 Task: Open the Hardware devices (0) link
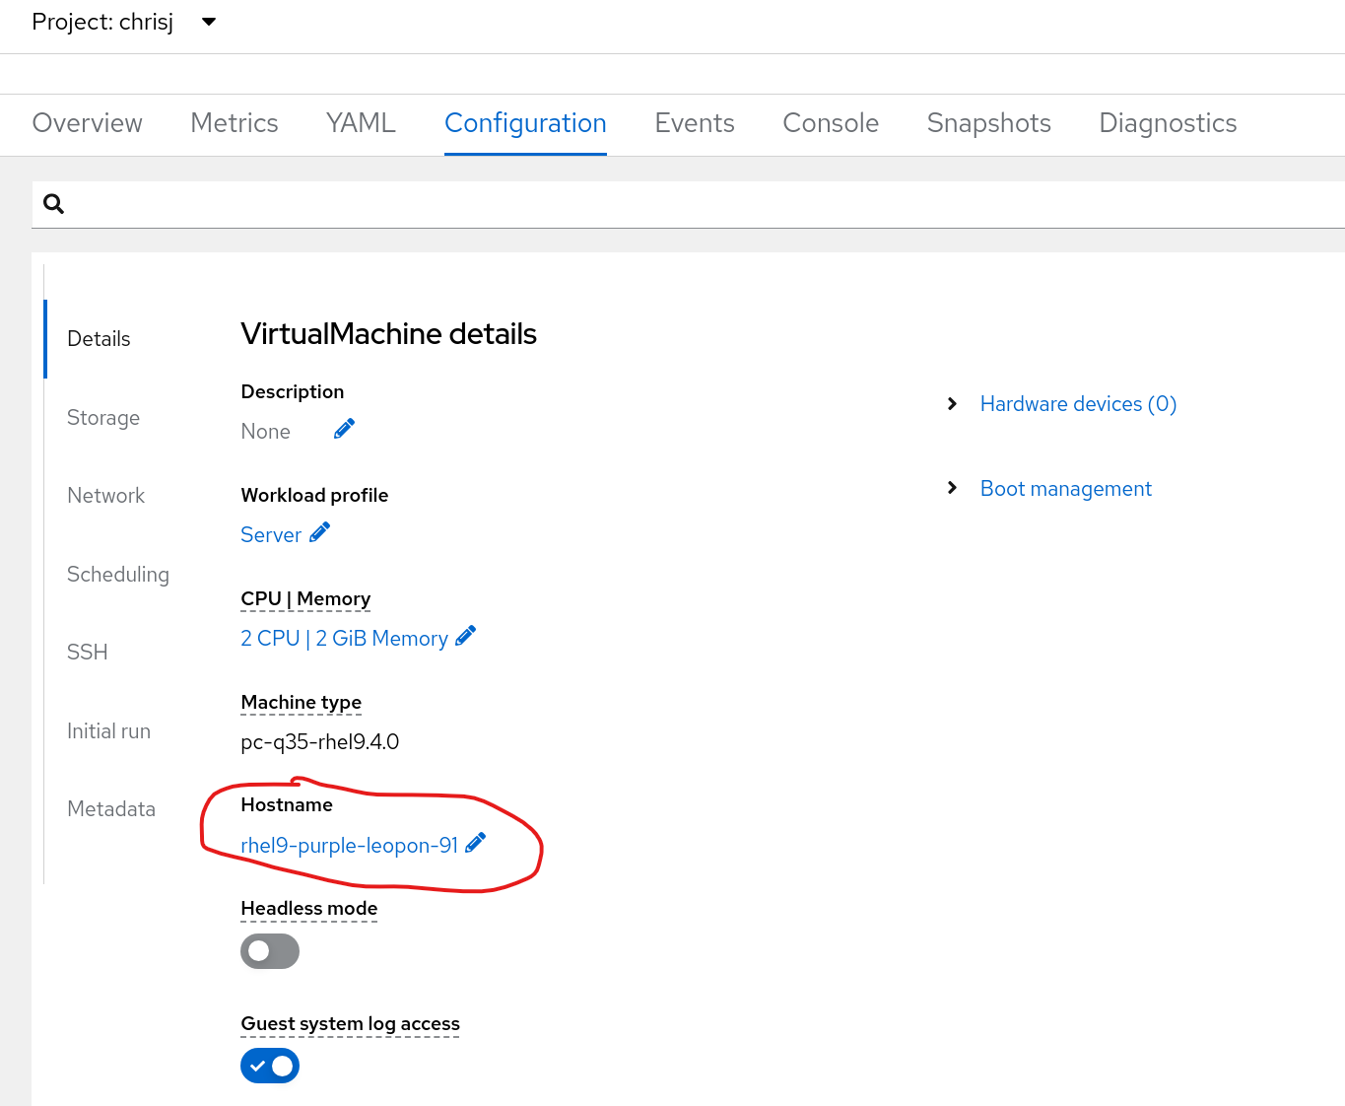(1078, 404)
